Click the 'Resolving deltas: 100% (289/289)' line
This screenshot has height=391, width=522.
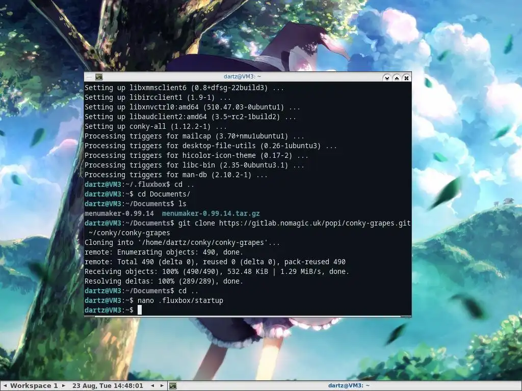click(x=164, y=281)
